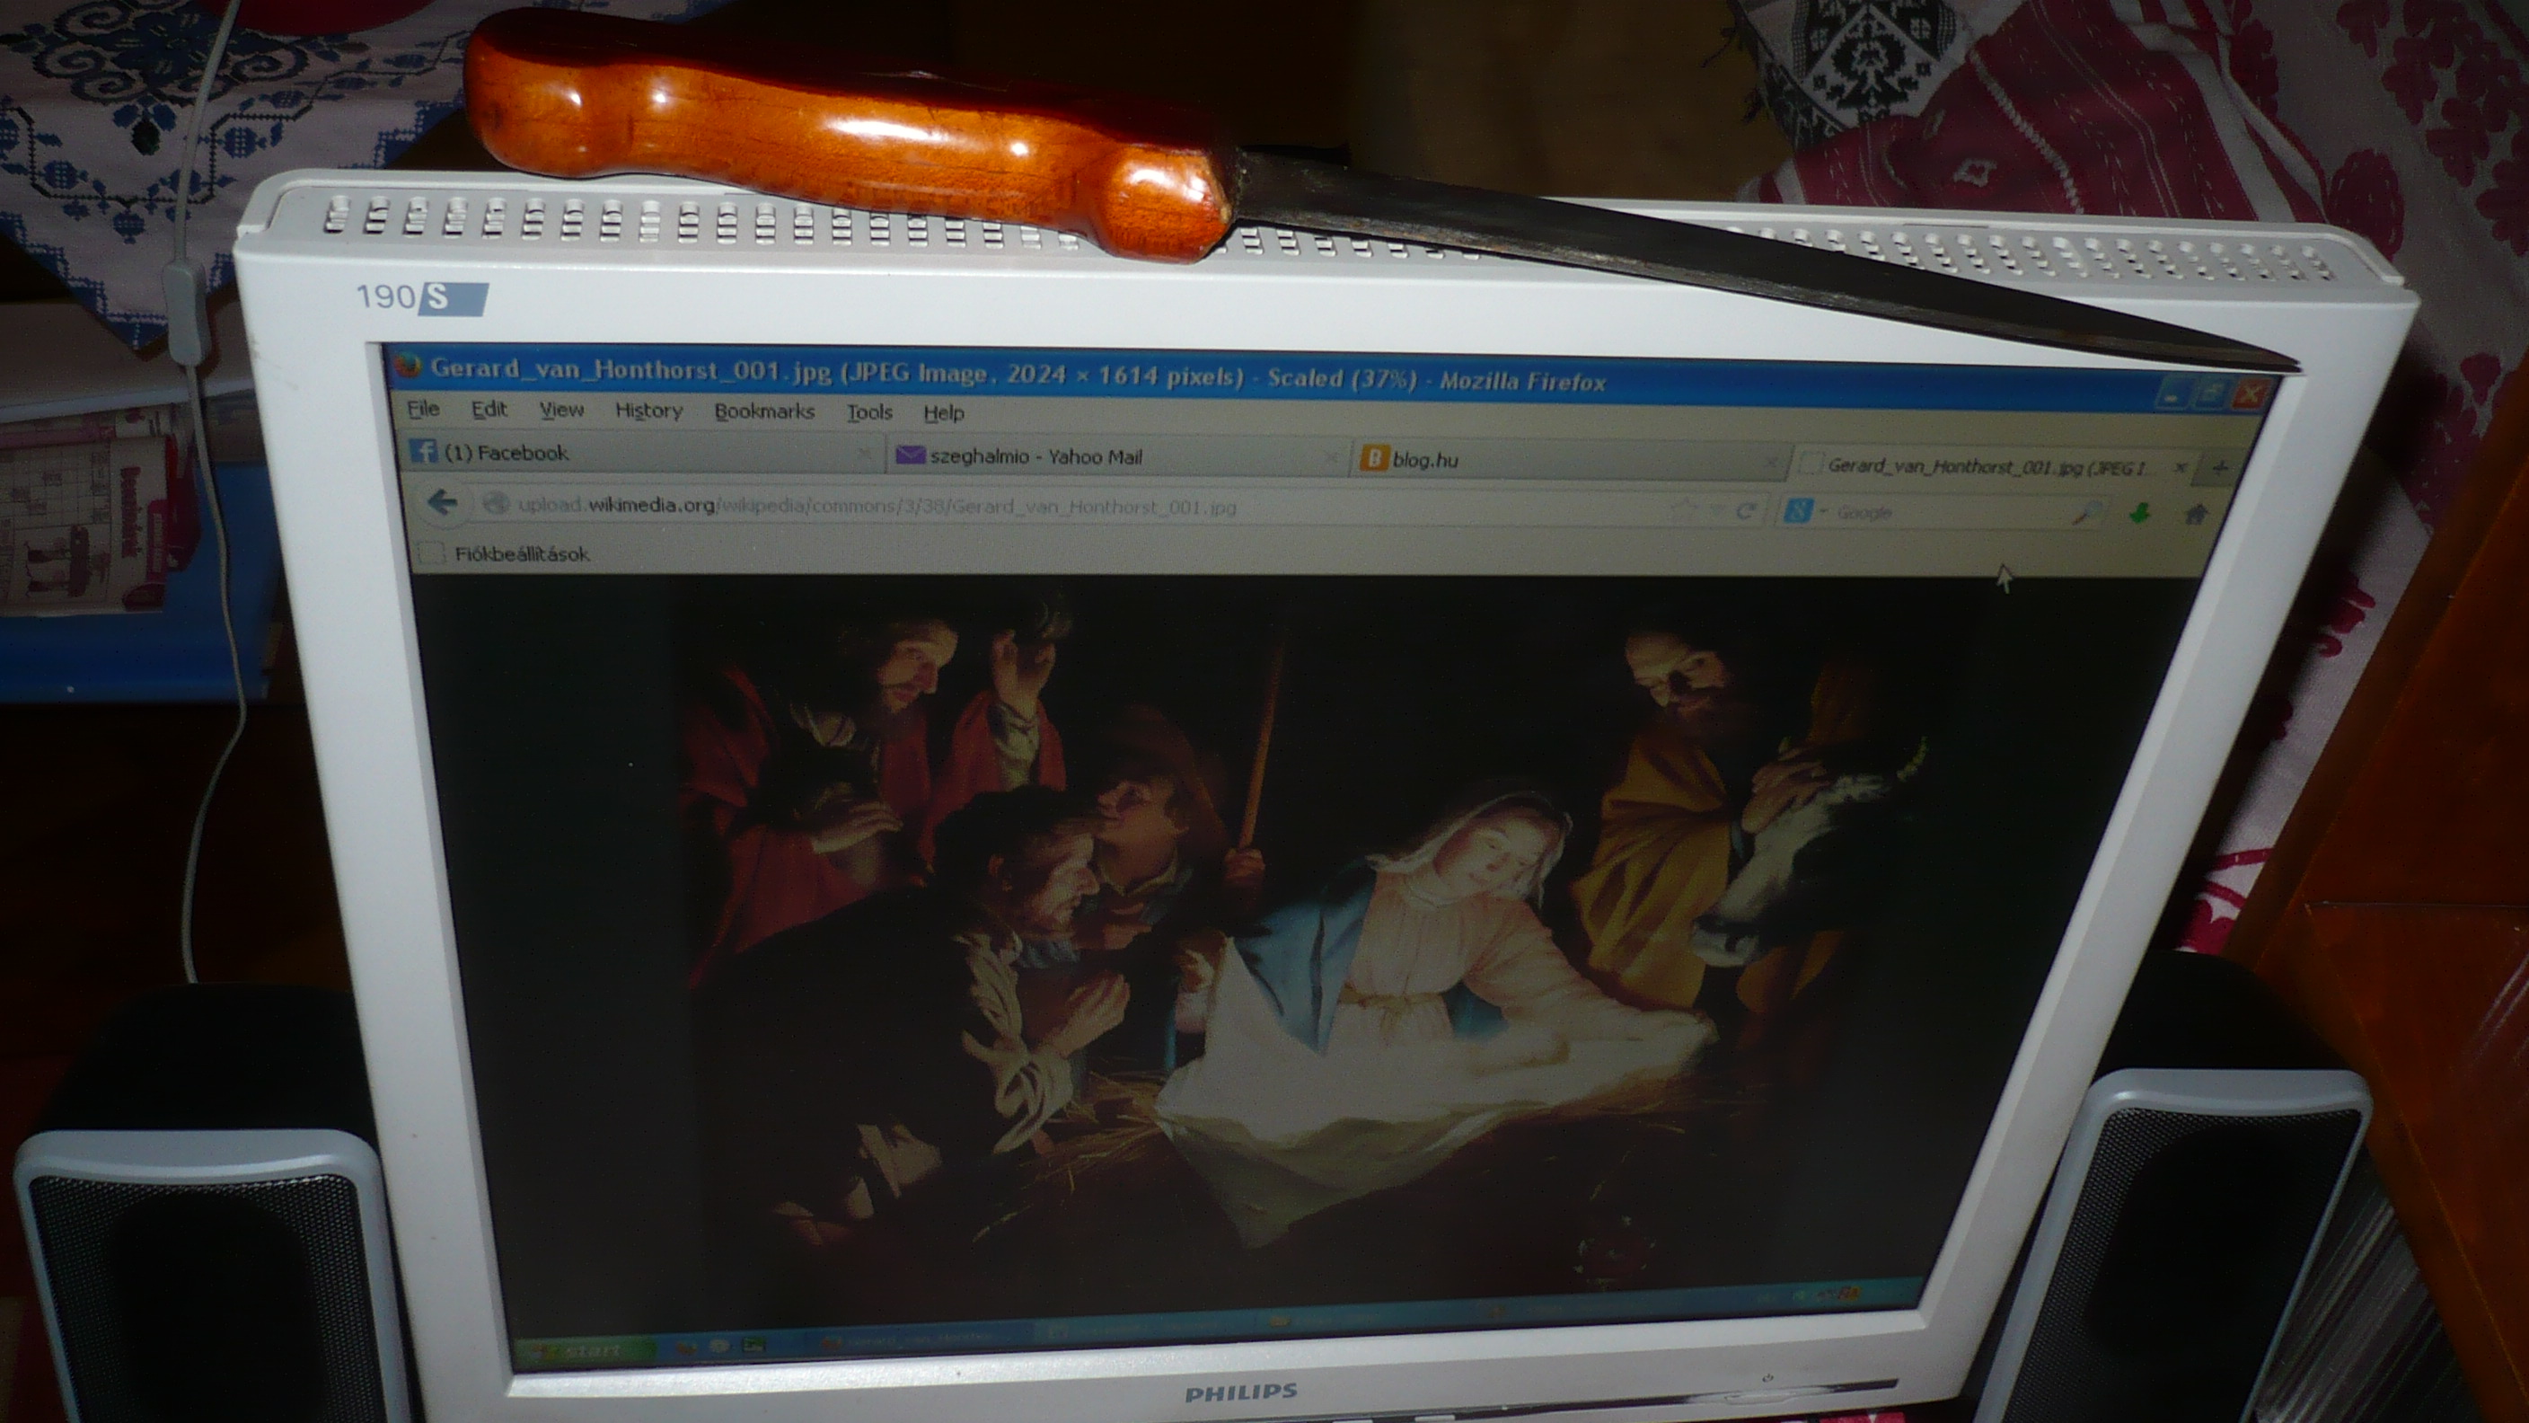
Task: Close the Gerard_van_Honthorst_001.jpg tab
Action: pyautogui.click(x=2180, y=467)
